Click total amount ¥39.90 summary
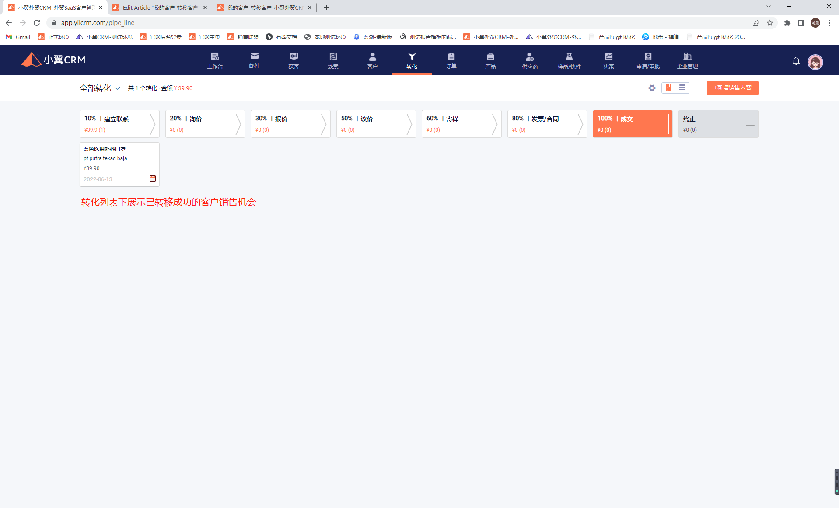Viewport: 839px width, 508px height. coord(183,88)
